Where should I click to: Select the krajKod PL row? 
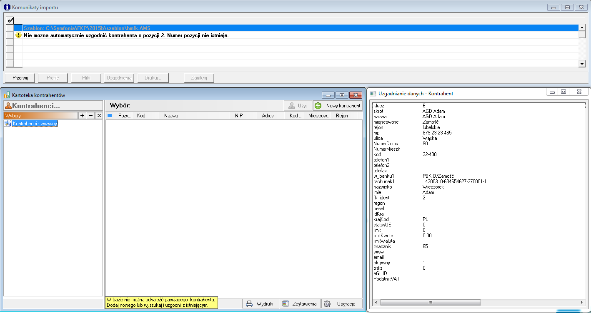(479, 219)
